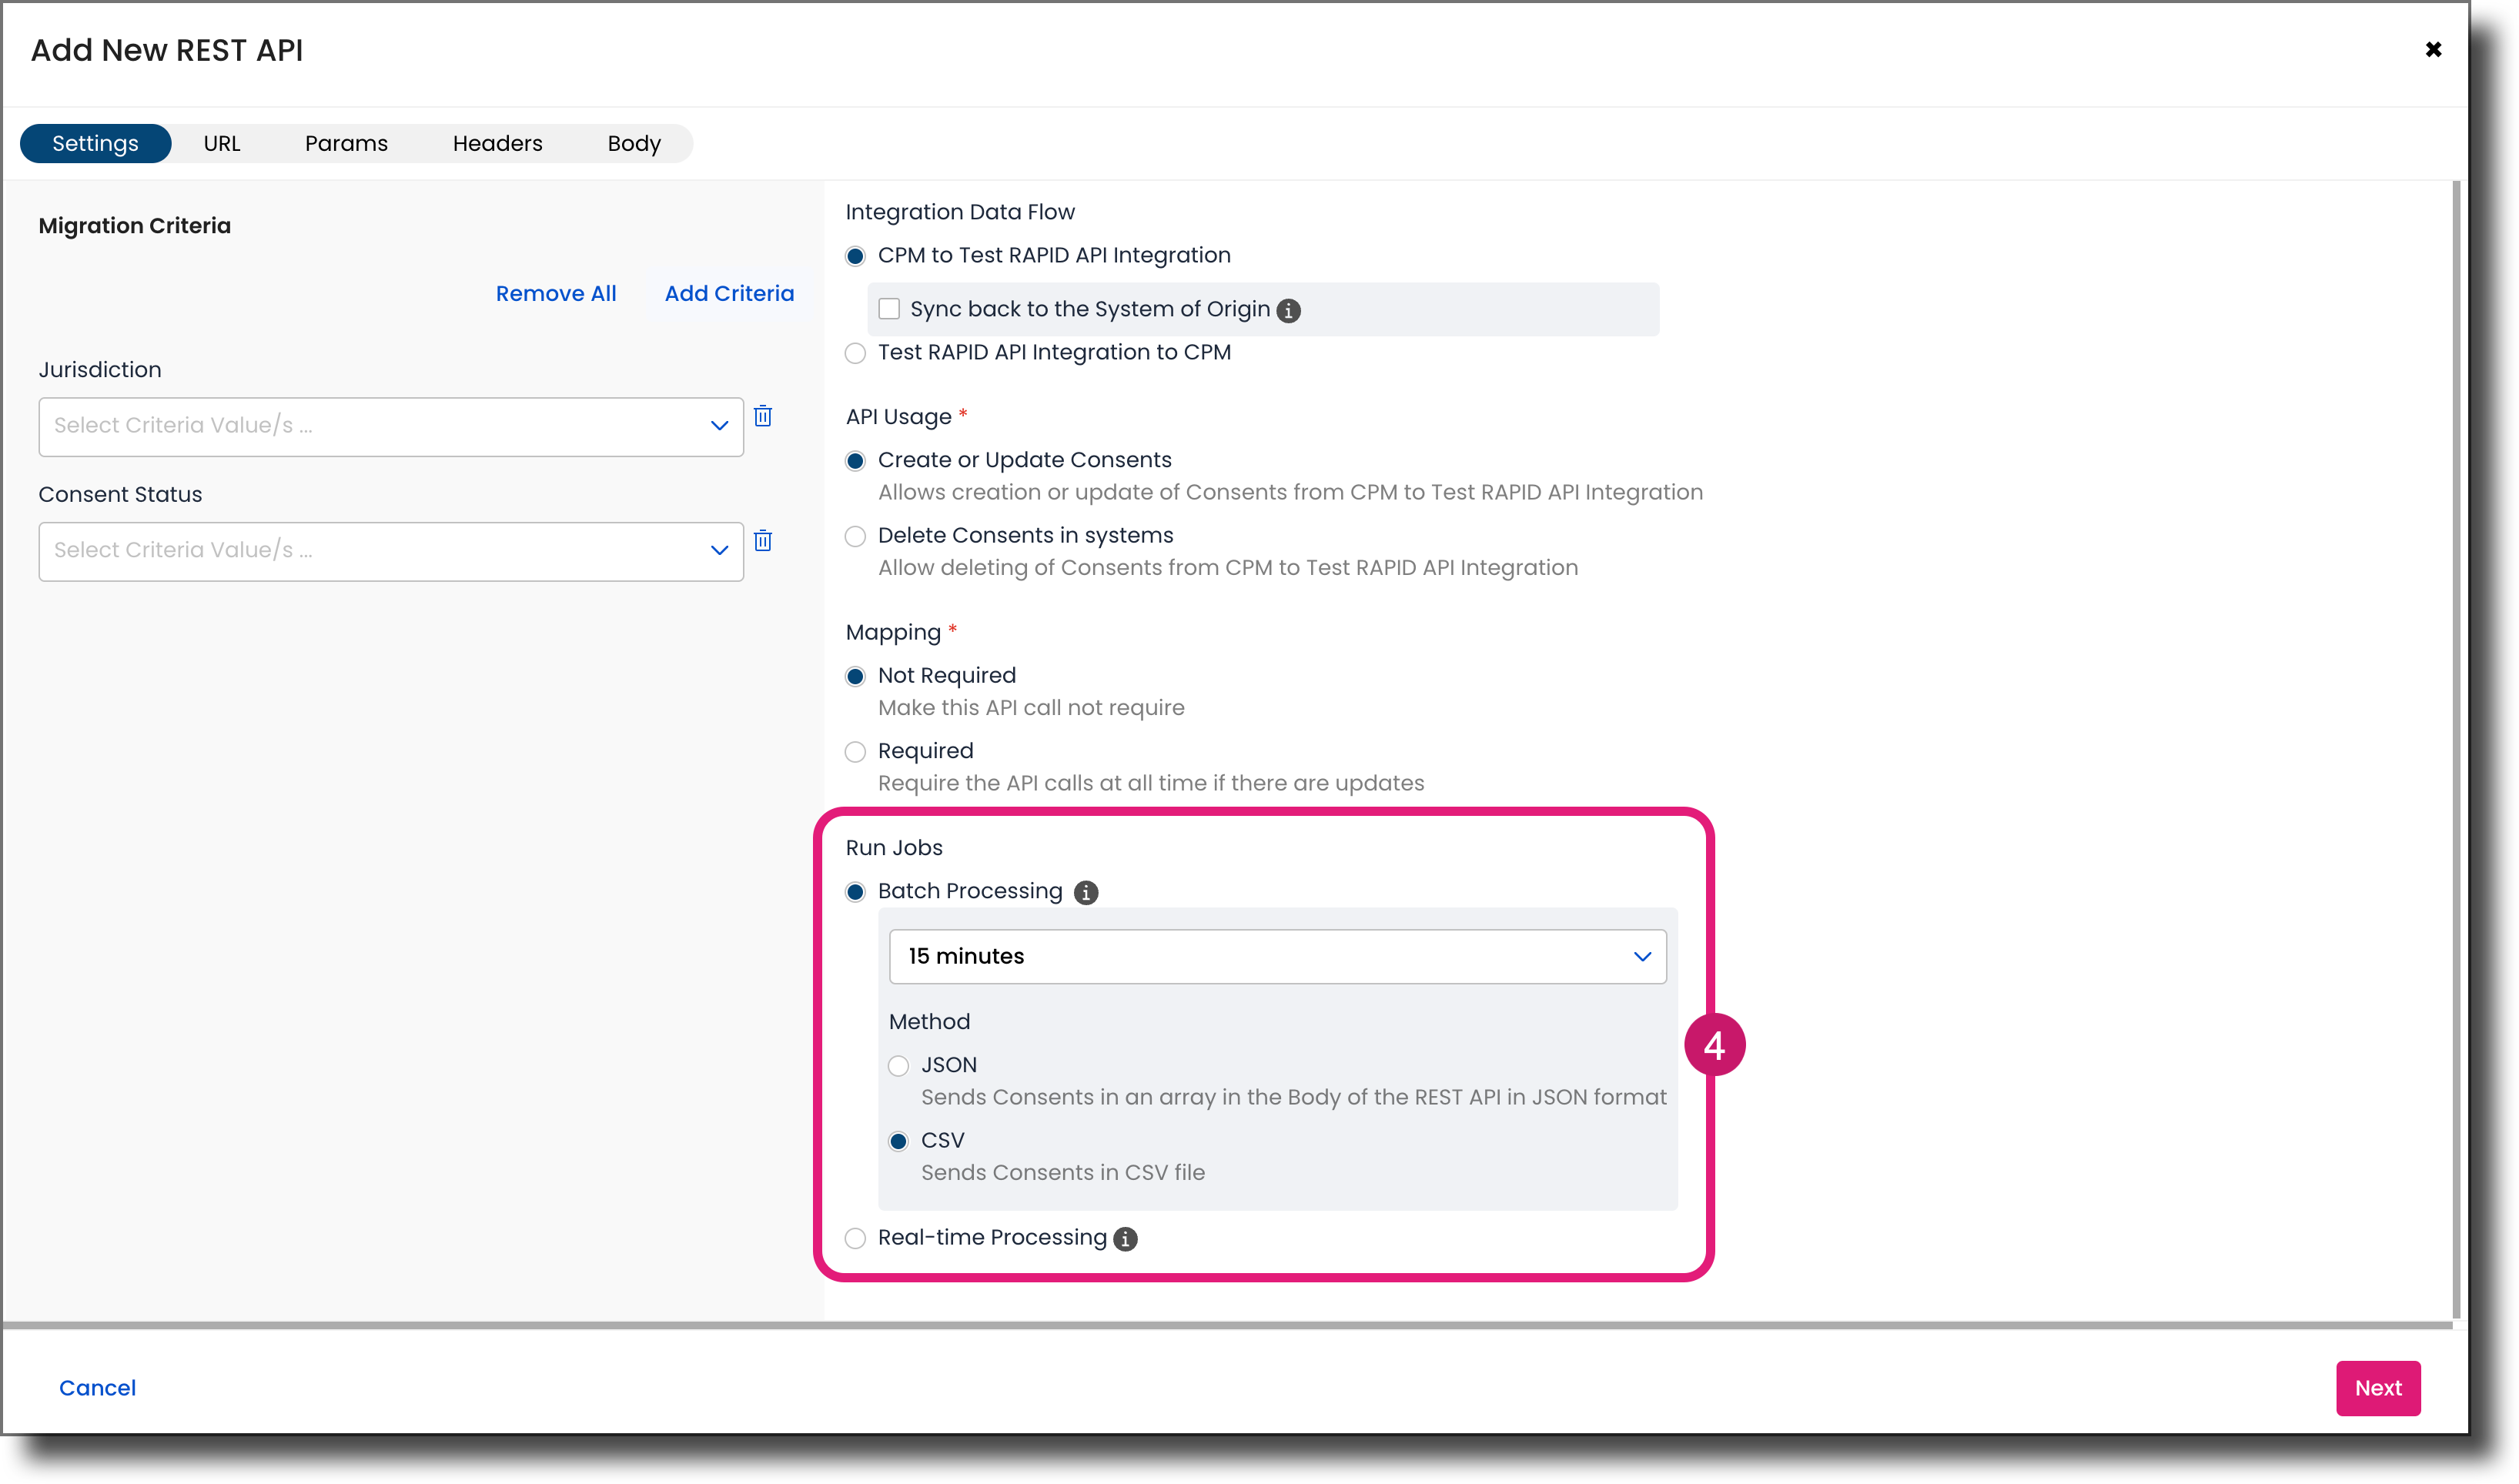This screenshot has width=2519, height=1484.
Task: Set Mapping to Required
Action: (x=855, y=752)
